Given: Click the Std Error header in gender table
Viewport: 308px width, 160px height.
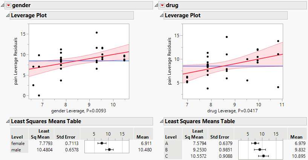Looking at the screenshot, I should 66,137.
